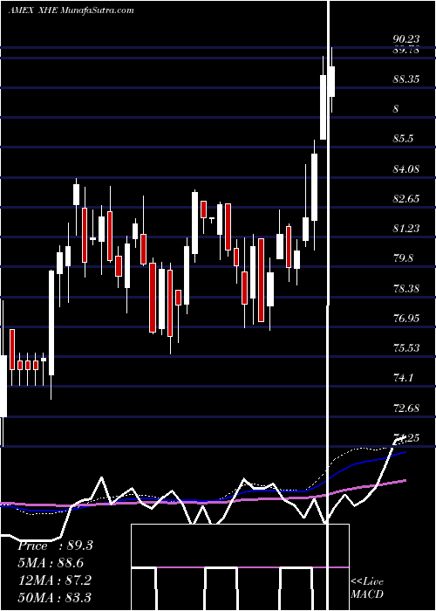Screen dimensions: 436x611
Task: Click the AMEX XHE MunafaSutra.com title text
Action: coord(72,10)
